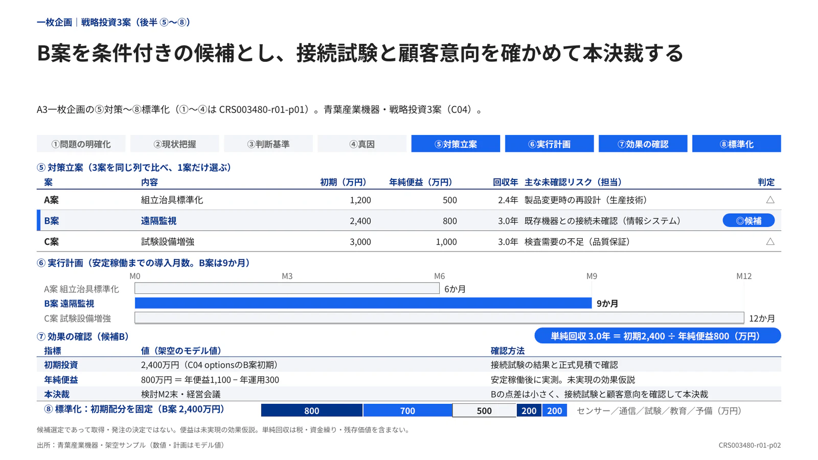This screenshot has height=460, width=818.
Task: Click the dark 200 budget segment
Action: [x=529, y=410]
